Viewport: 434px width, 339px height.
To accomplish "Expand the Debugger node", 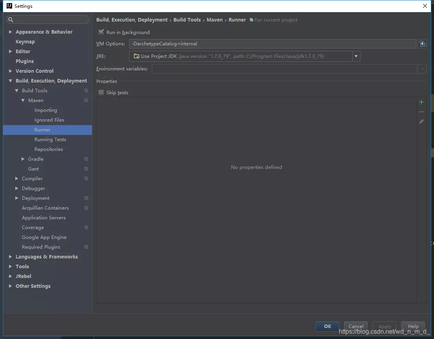I will (x=16, y=188).
